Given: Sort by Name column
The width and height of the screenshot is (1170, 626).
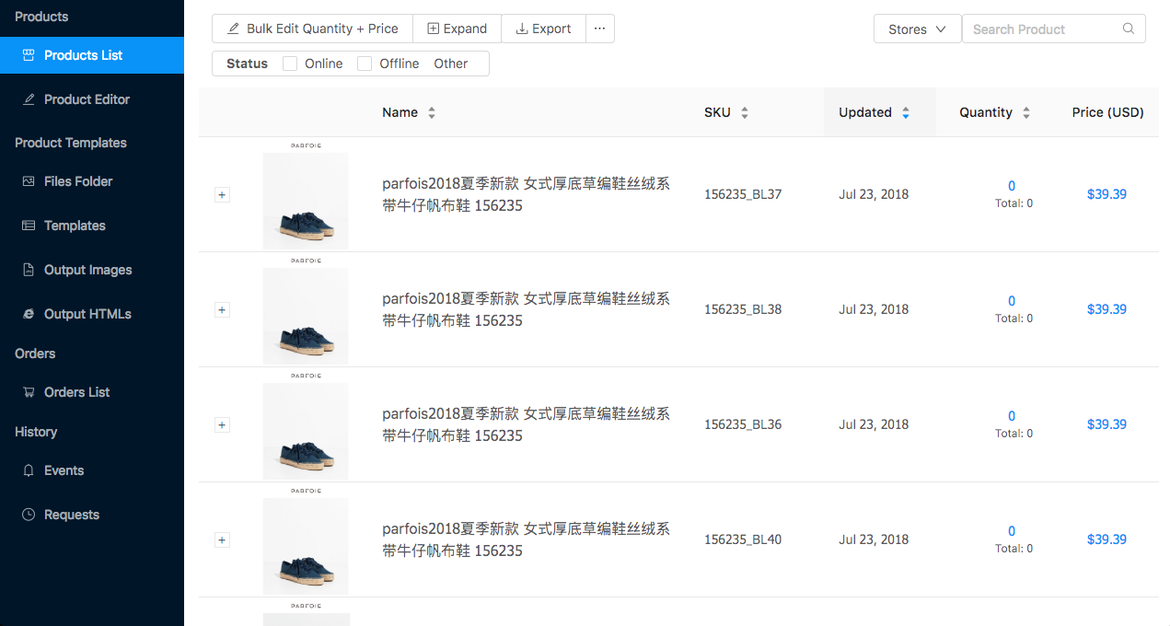Looking at the screenshot, I should pyautogui.click(x=409, y=112).
